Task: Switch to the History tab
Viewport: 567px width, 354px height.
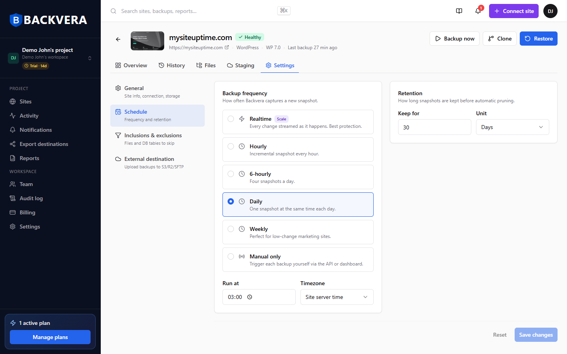Action: tap(172, 65)
